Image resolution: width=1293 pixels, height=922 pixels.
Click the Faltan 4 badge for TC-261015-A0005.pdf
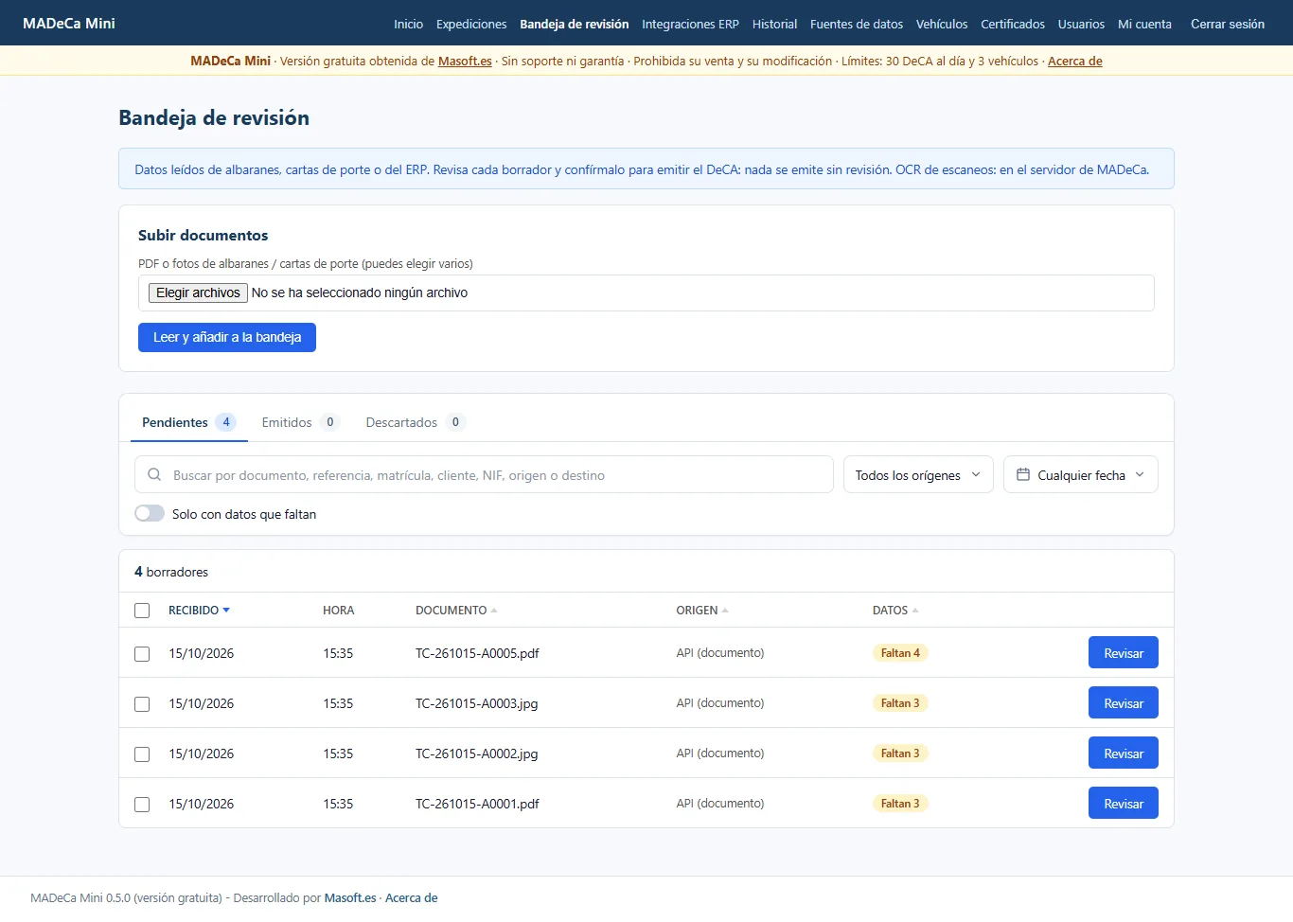pos(900,653)
